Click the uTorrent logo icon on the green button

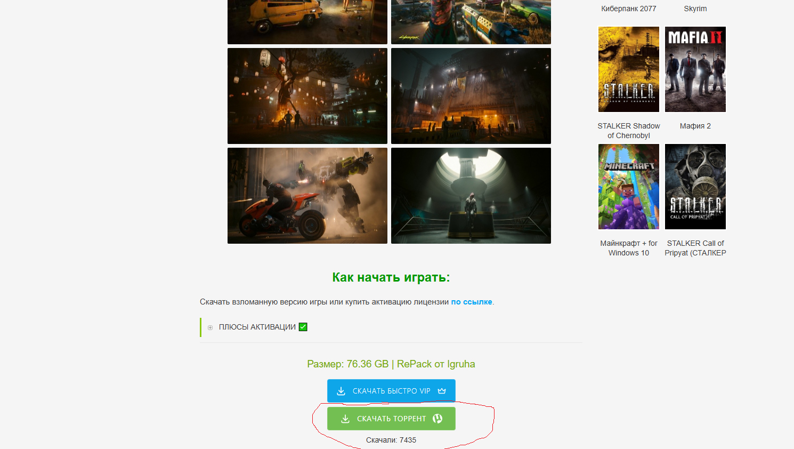(437, 419)
